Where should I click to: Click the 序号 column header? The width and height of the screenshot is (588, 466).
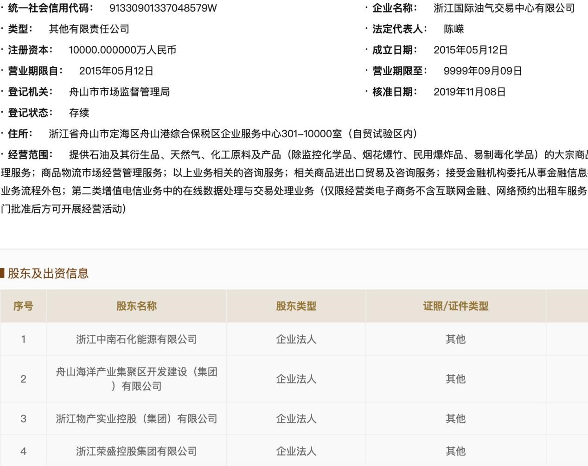23,306
